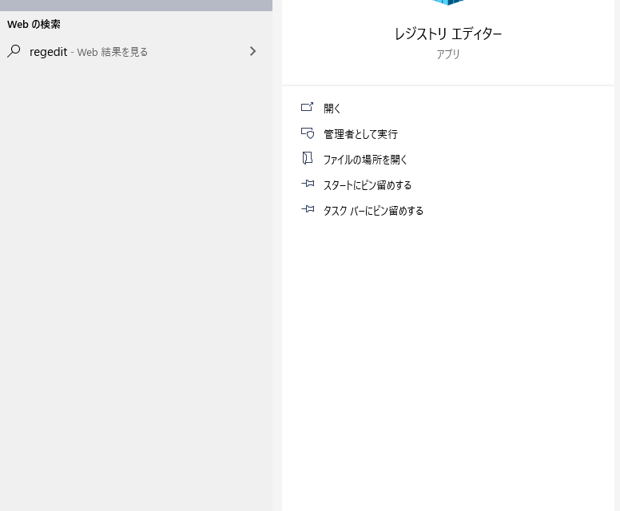Click the shield icon for 管理者として実行
The width and height of the screenshot is (620, 511).
click(308, 133)
